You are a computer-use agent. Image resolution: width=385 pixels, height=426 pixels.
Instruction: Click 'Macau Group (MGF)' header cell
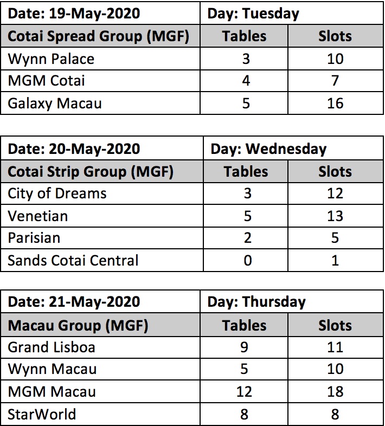(100, 325)
